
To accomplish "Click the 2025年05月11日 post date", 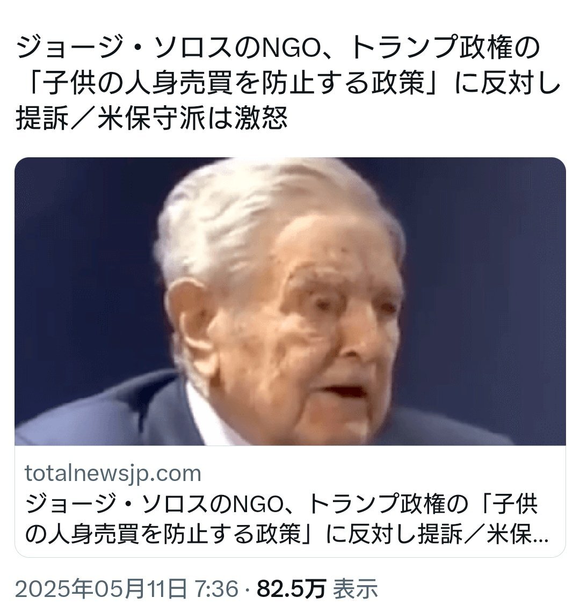I will (x=100, y=588).
